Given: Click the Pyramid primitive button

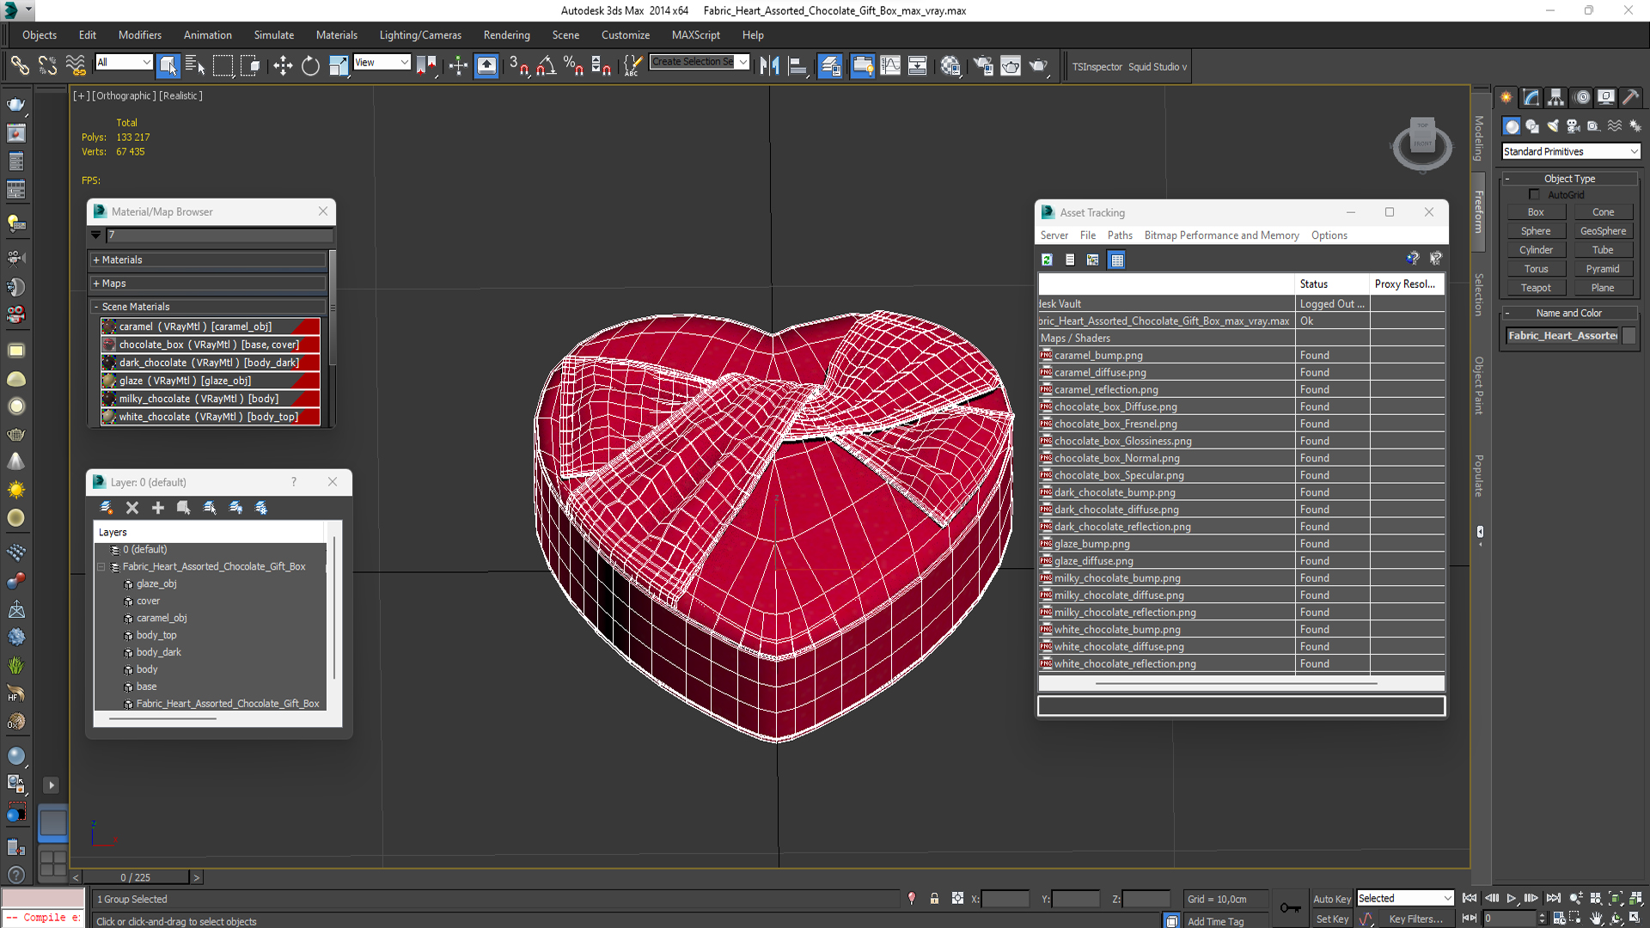Looking at the screenshot, I should [x=1603, y=269].
